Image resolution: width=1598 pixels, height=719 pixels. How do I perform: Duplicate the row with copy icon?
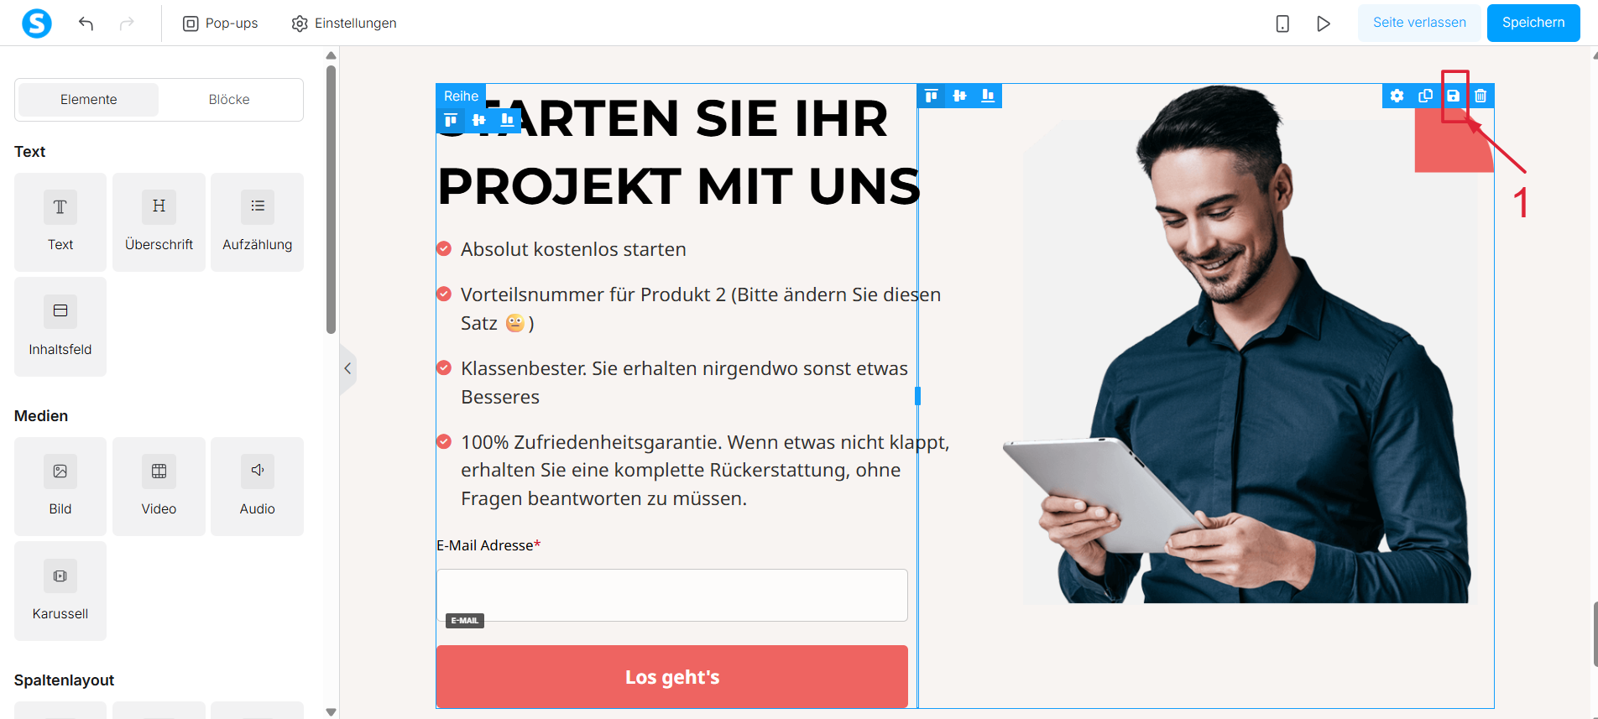1425,96
